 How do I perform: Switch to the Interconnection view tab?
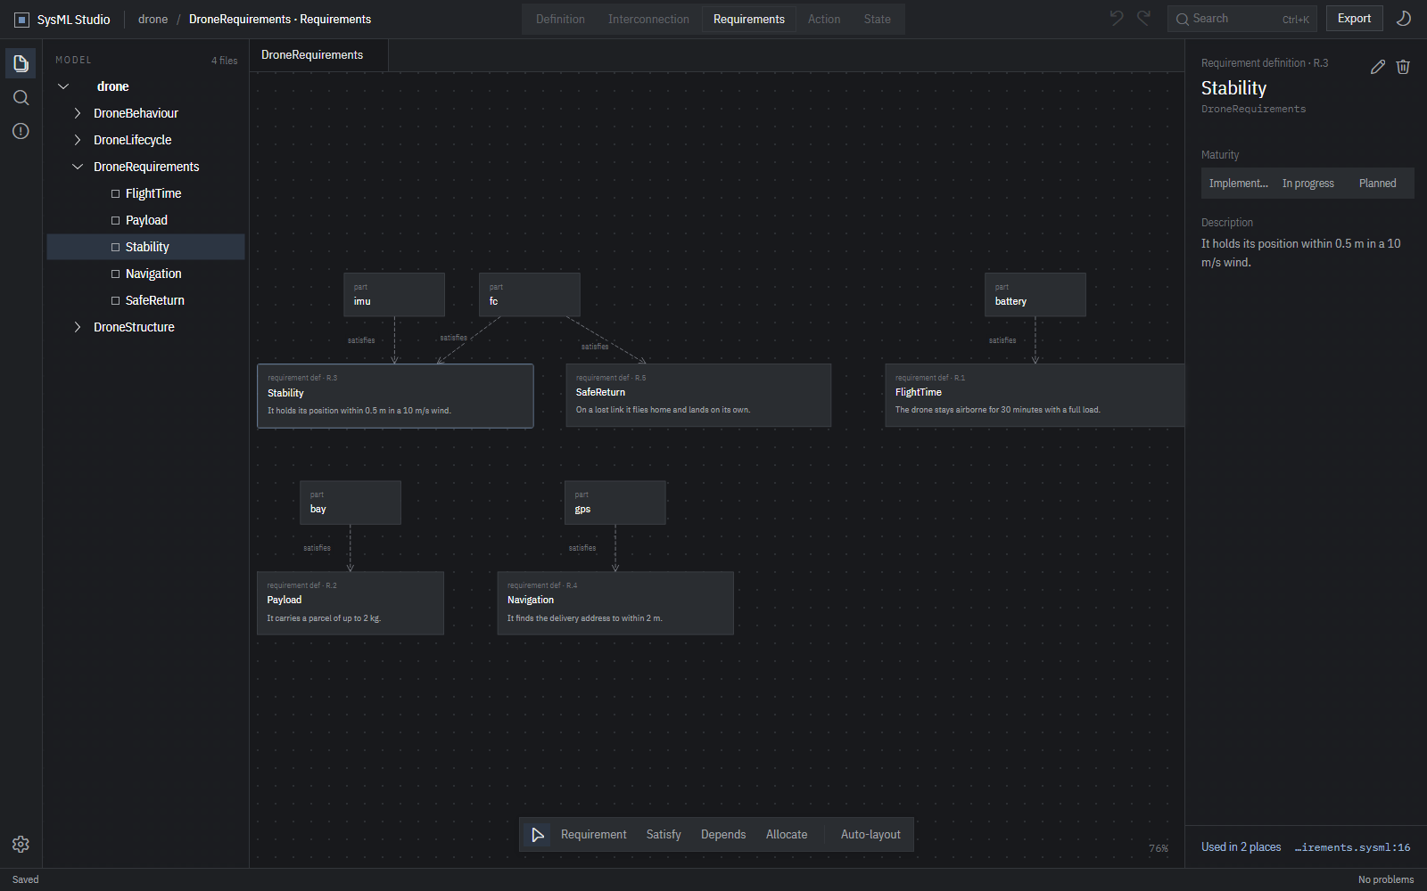(648, 19)
